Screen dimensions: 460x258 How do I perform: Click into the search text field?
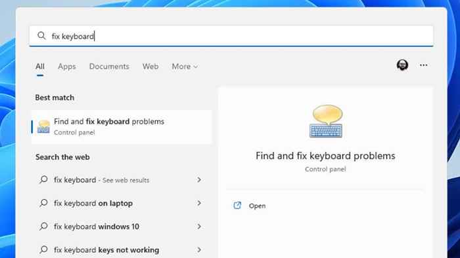coord(231,36)
